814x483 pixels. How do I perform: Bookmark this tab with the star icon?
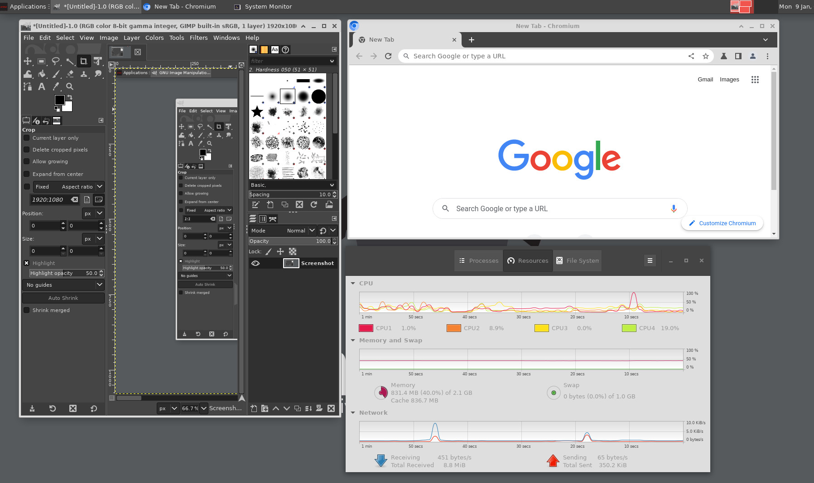705,56
